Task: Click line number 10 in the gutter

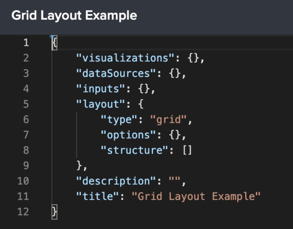Action: [23, 181]
